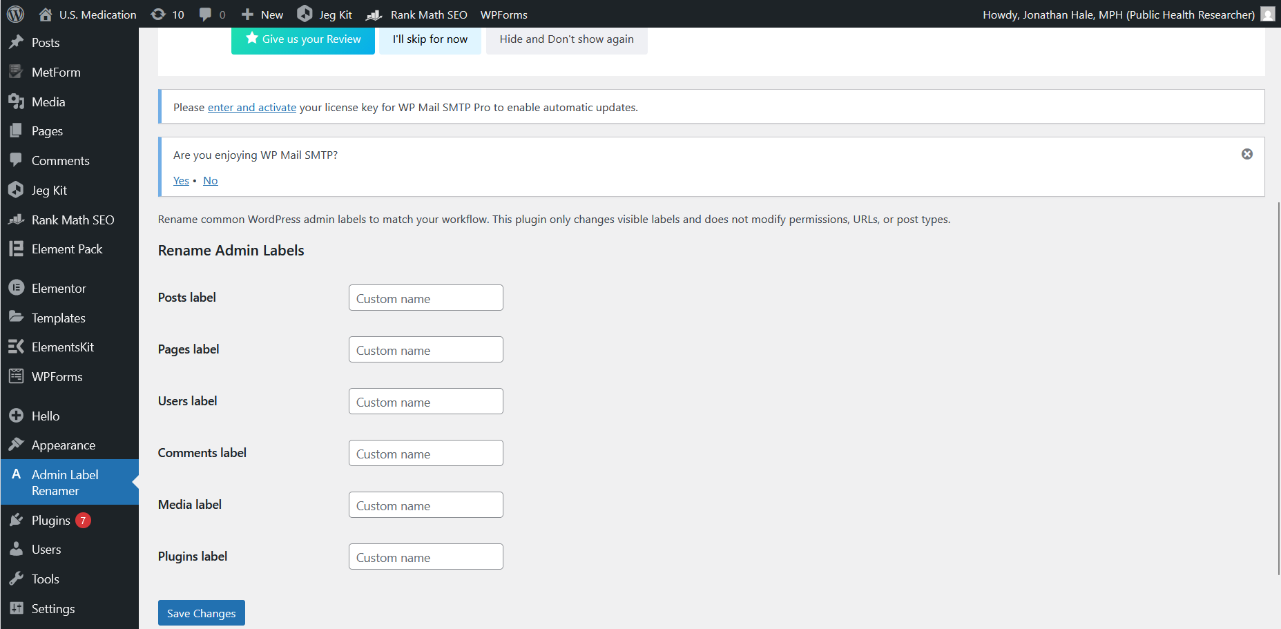
Task: Click the WordPress logo icon
Action: [15, 14]
